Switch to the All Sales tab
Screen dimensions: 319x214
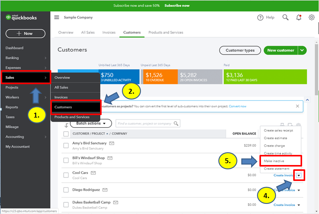pos(88,32)
